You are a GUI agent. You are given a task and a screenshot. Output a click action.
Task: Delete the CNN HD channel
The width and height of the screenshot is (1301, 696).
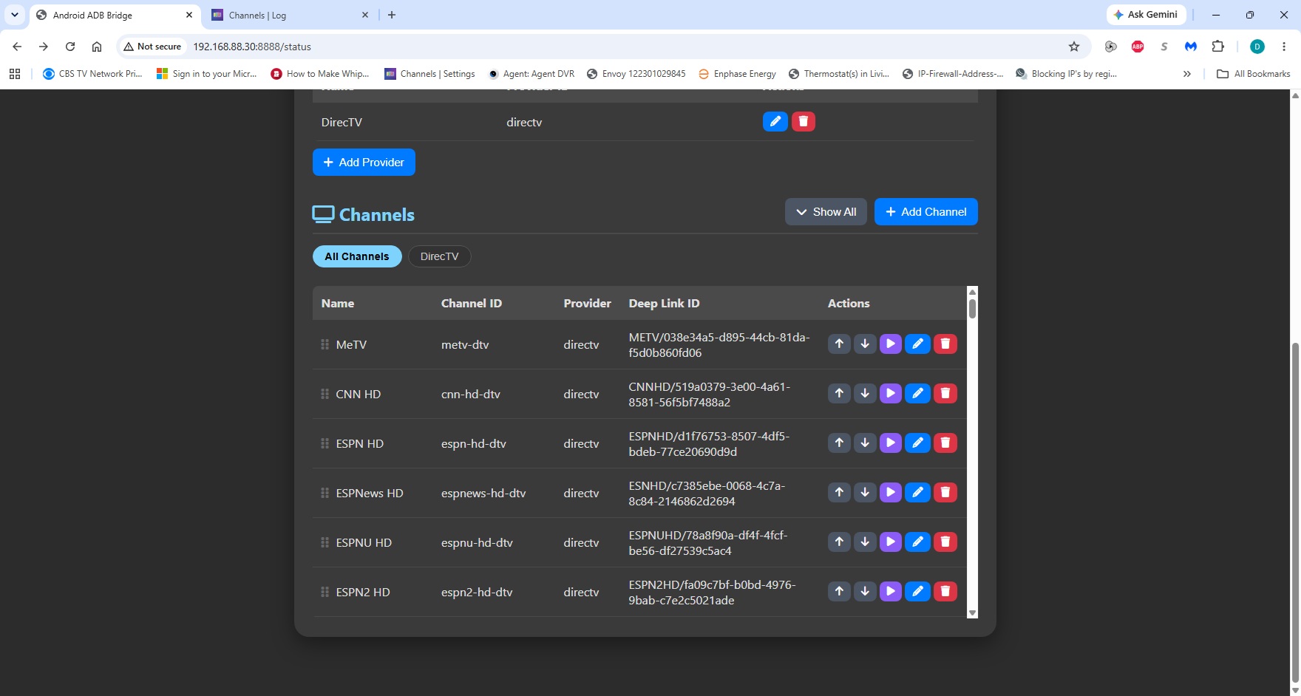click(945, 393)
